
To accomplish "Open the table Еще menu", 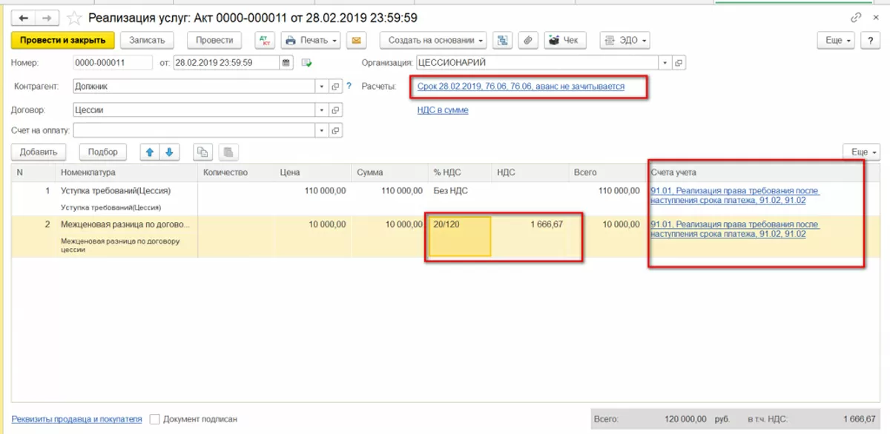I will (x=862, y=152).
